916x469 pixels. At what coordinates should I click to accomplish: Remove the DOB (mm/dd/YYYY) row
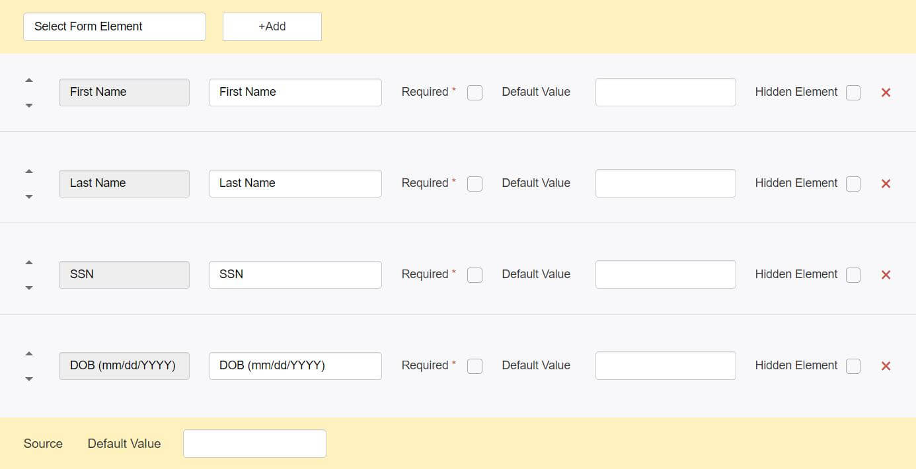pyautogui.click(x=886, y=366)
